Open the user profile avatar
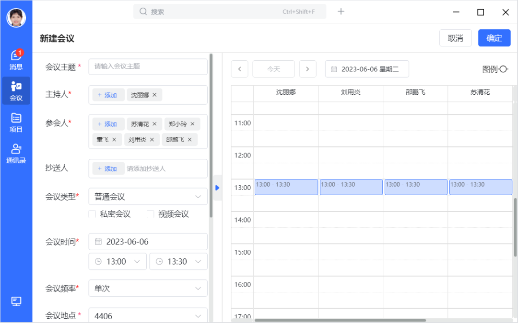518x323 pixels. 16,18
